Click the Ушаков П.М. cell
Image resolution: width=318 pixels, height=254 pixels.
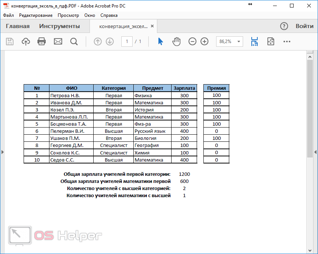72,138
